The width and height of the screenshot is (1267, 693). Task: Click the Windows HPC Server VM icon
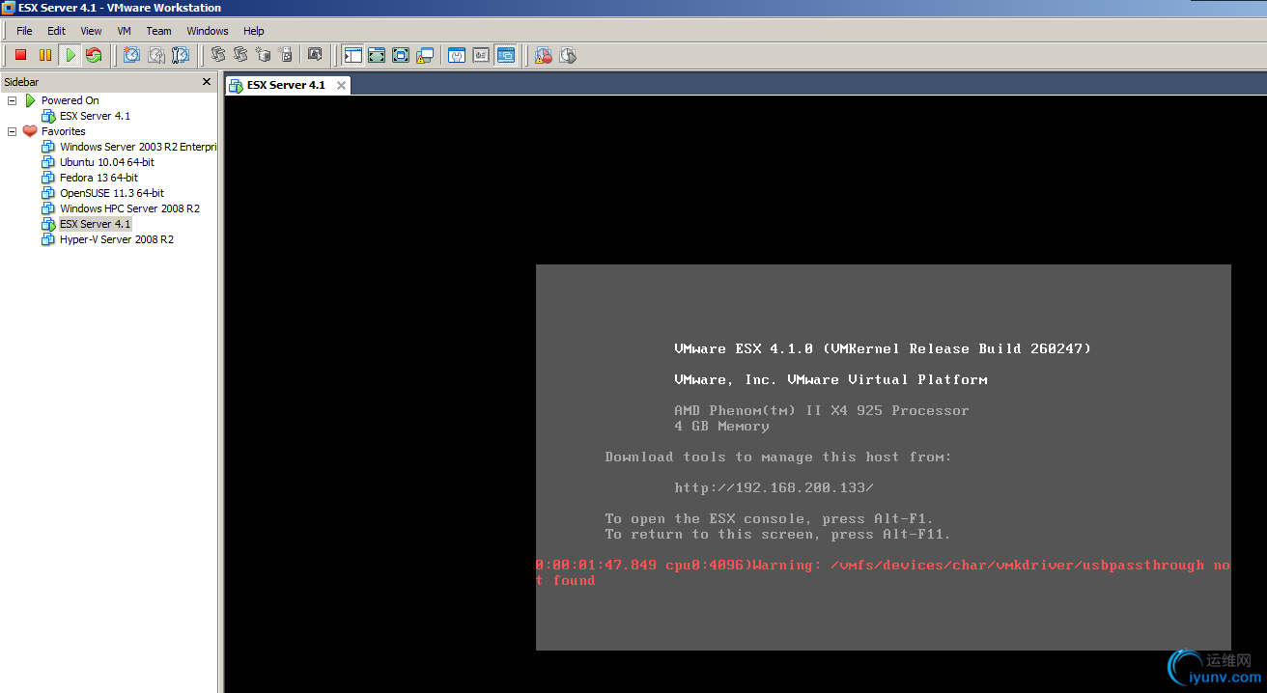[48, 208]
